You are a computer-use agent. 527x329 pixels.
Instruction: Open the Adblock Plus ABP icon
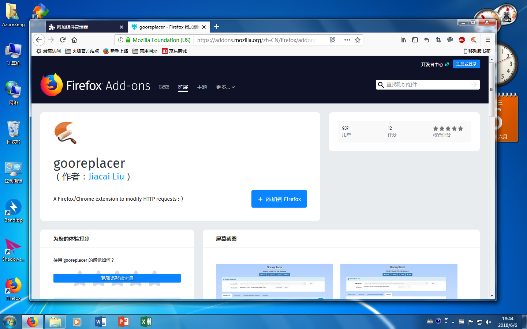point(462,40)
